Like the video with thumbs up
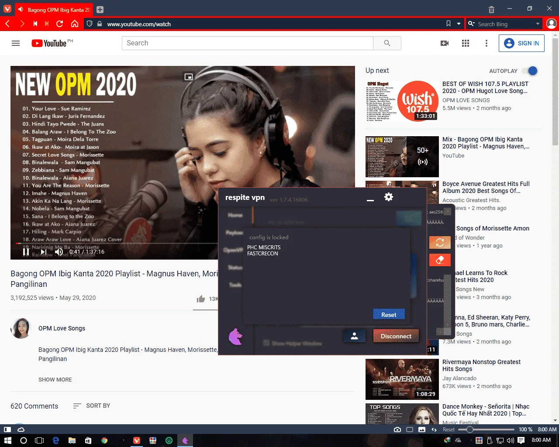The height and width of the screenshot is (447, 559). [x=201, y=299]
